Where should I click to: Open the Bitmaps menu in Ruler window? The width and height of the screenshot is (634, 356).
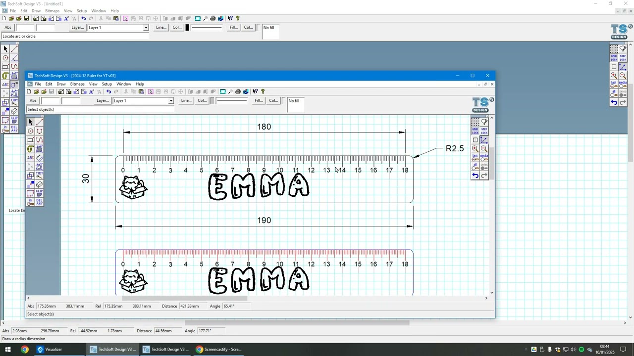click(77, 84)
